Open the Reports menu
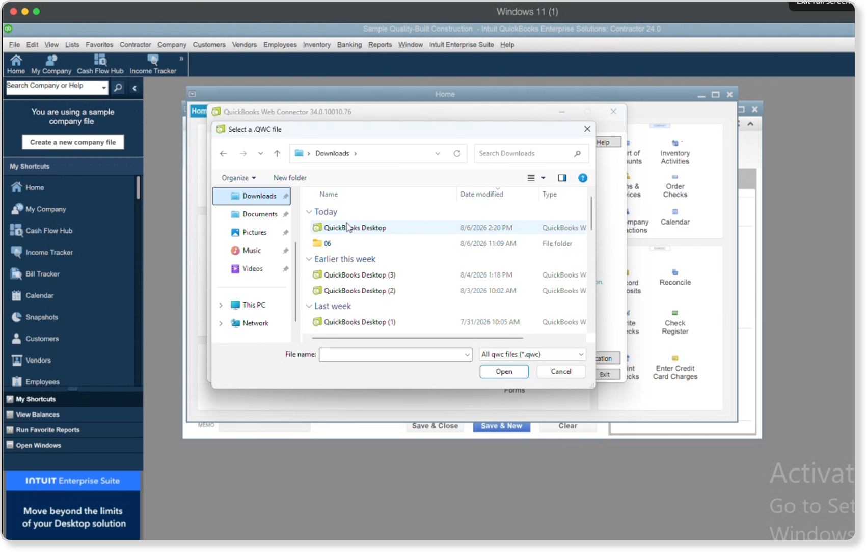Viewport: 867px width, 552px height. [380, 45]
